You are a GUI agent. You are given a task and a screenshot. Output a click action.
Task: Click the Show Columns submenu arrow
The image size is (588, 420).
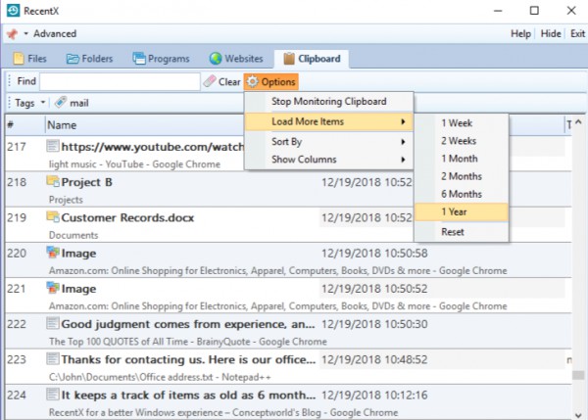[x=403, y=160]
